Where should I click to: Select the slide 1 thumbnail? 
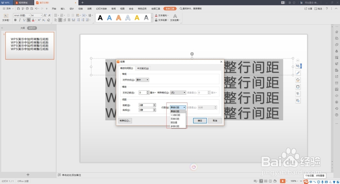[x=30, y=46]
